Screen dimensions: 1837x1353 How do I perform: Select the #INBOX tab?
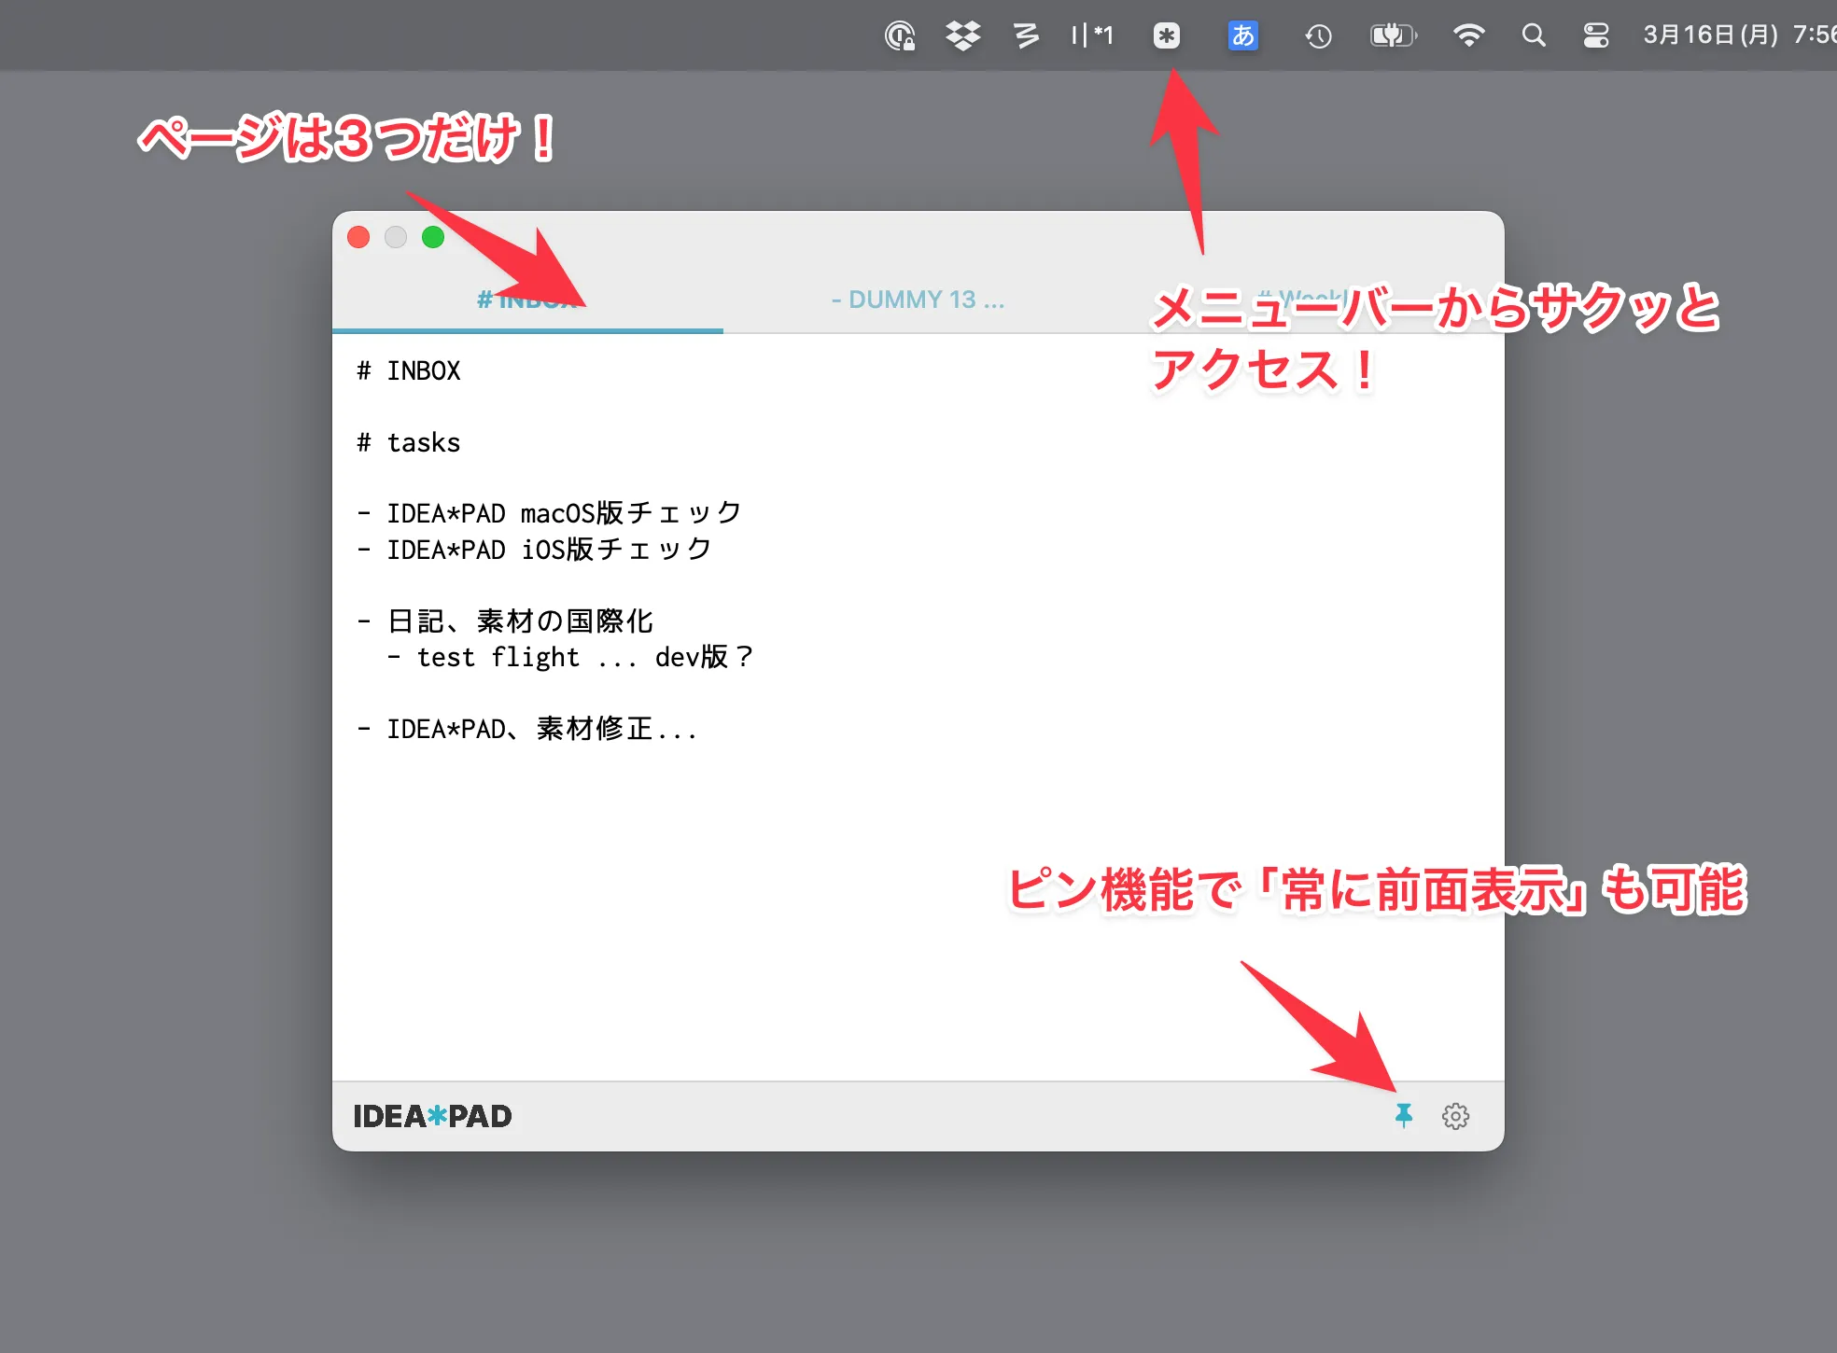[x=527, y=300]
